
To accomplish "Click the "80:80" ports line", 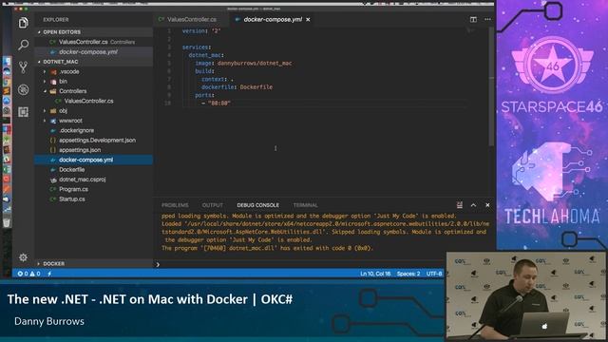I will pos(217,104).
